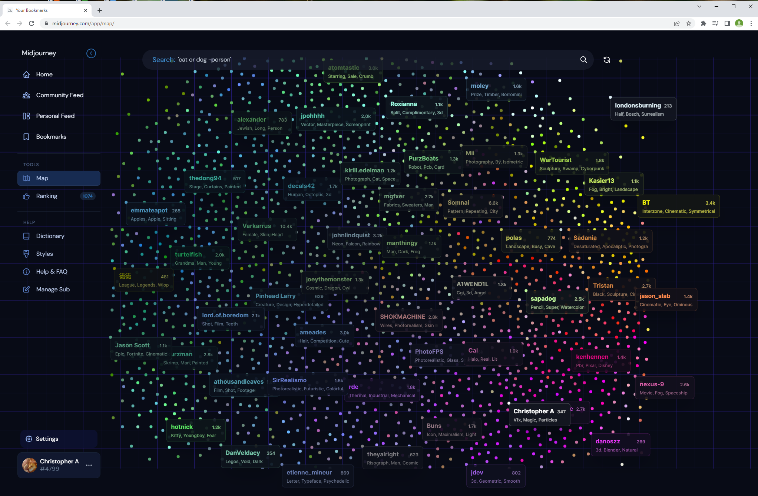Open the BT user card

(678, 206)
